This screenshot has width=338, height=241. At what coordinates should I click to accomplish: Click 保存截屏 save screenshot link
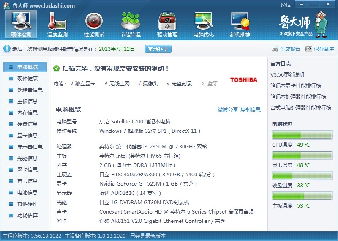point(324,49)
